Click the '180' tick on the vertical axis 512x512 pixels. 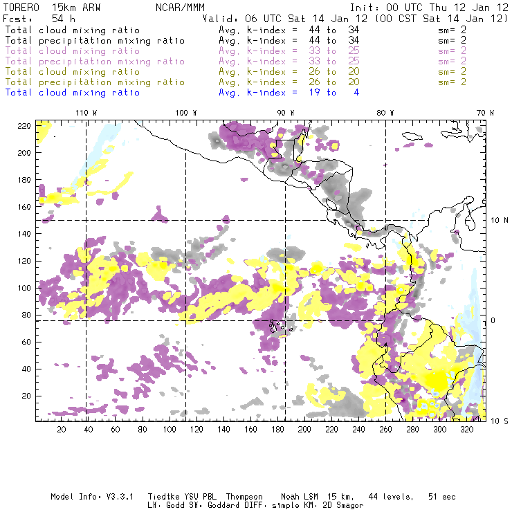coord(24,180)
